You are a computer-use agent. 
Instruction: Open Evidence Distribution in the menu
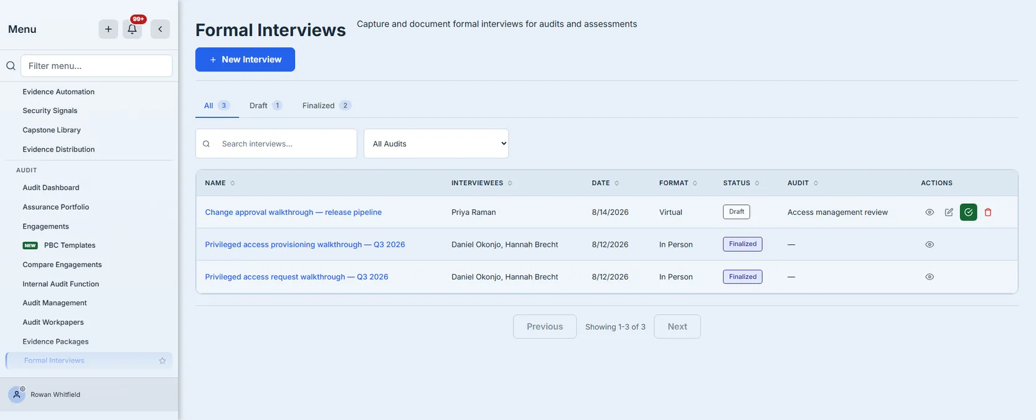pos(59,150)
